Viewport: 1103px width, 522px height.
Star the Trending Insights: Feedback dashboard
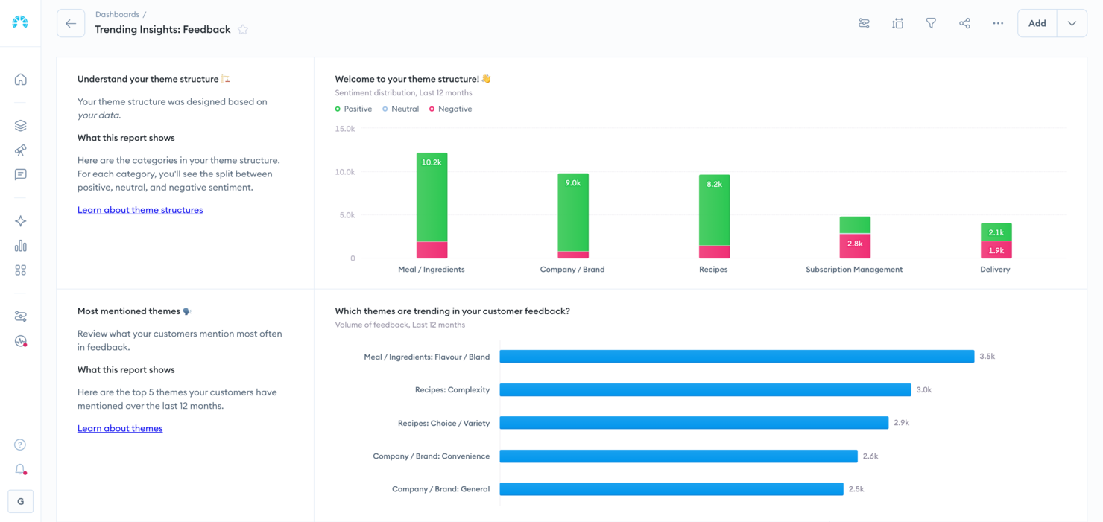(243, 29)
